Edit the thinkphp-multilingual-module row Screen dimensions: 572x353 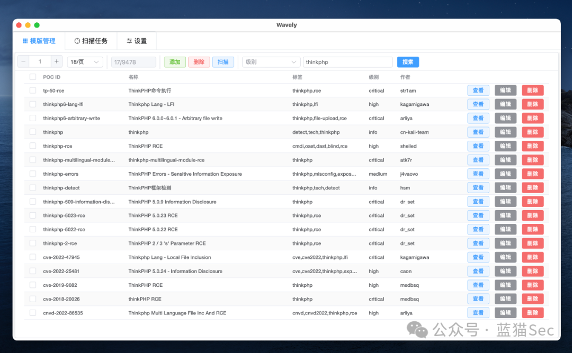click(x=505, y=160)
